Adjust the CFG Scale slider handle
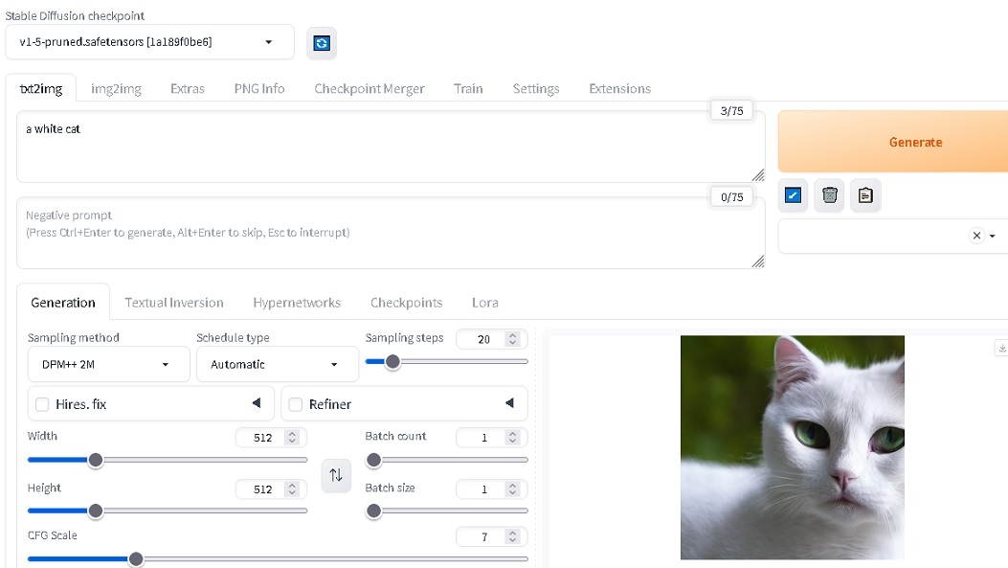 pos(136,558)
